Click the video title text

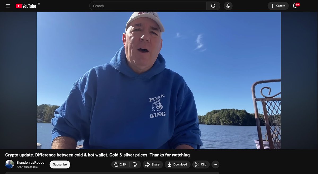click(x=97, y=155)
